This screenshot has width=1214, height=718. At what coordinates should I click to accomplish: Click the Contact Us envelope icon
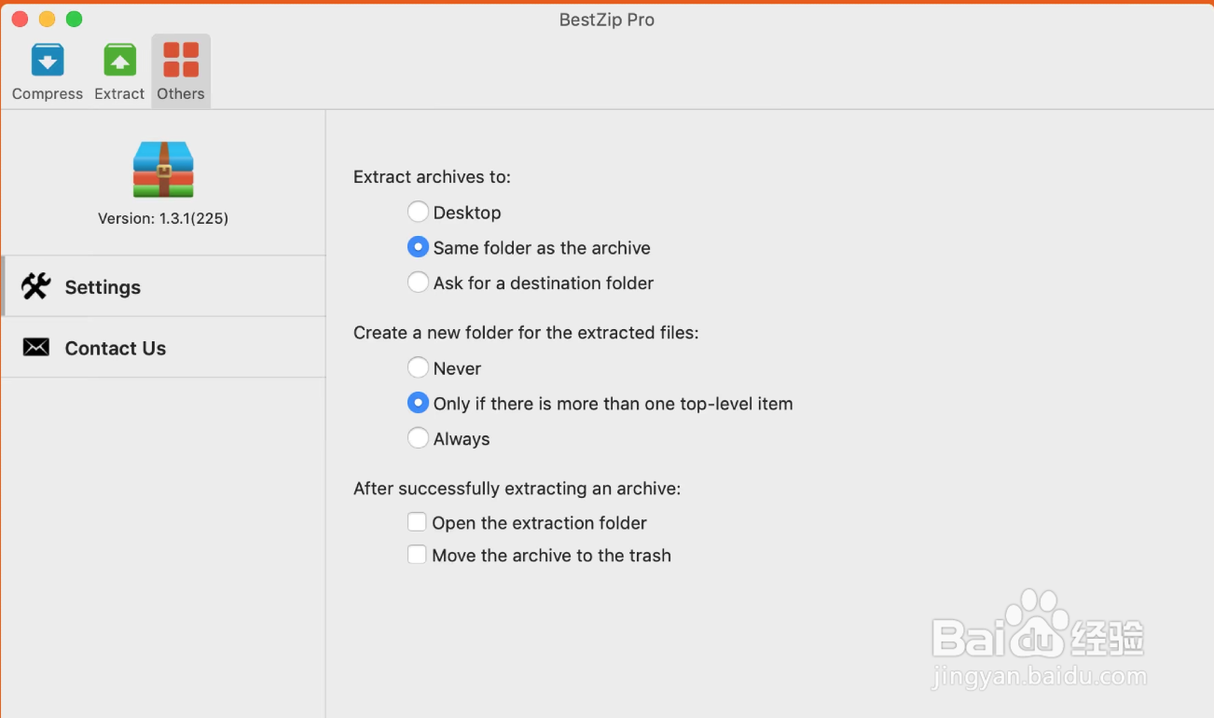pyautogui.click(x=35, y=348)
